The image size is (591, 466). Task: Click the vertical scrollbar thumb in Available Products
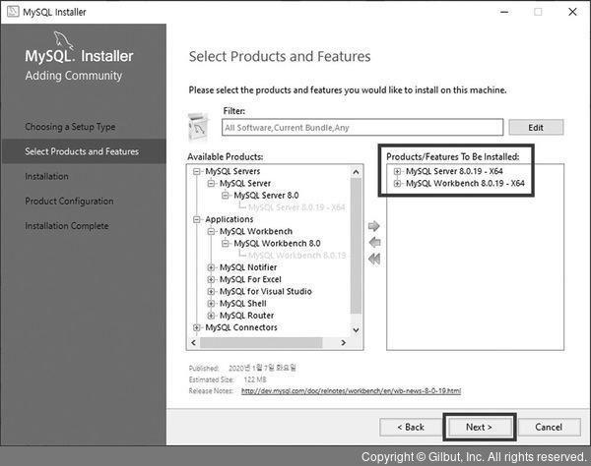[x=356, y=246]
